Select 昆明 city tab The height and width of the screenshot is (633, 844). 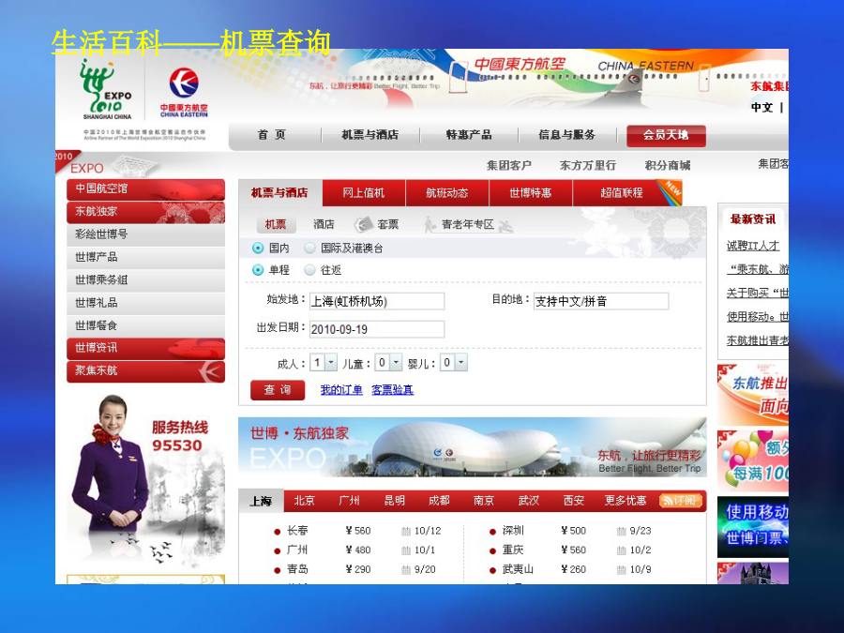tap(395, 501)
